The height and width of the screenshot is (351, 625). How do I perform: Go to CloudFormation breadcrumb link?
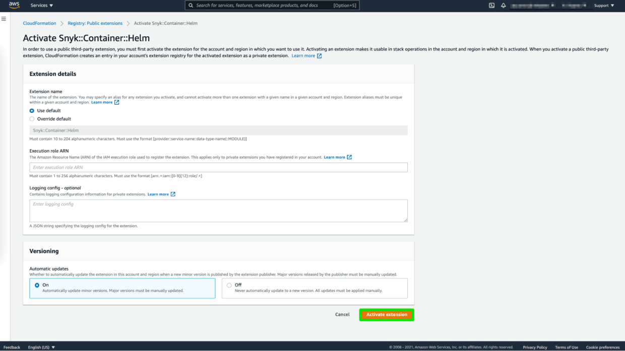[39, 23]
